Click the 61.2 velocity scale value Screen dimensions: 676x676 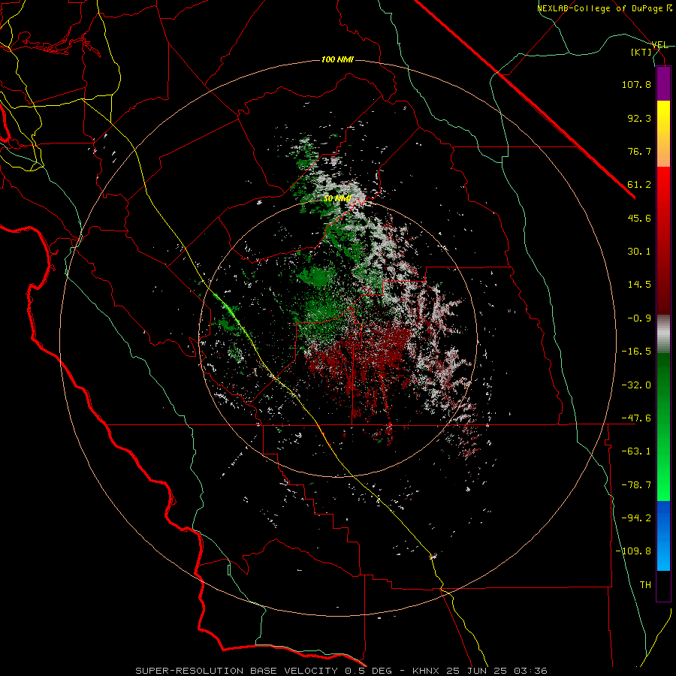click(x=639, y=185)
